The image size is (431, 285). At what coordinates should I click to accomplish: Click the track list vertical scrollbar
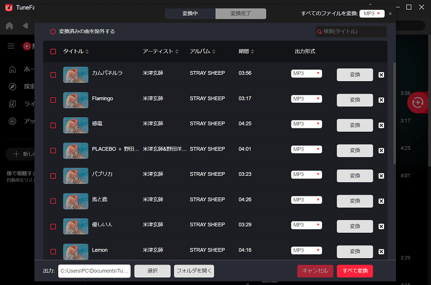(394, 113)
